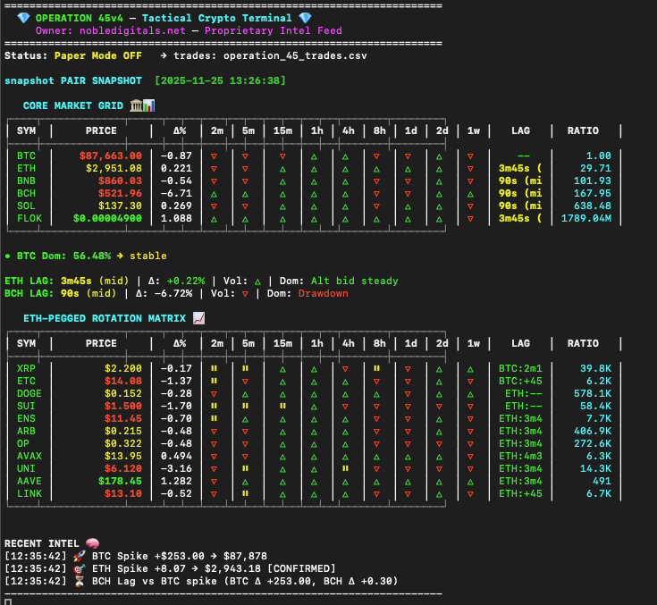Click the rocket icon on BTC Spike line
This screenshot has width=657, height=605.
(78, 556)
